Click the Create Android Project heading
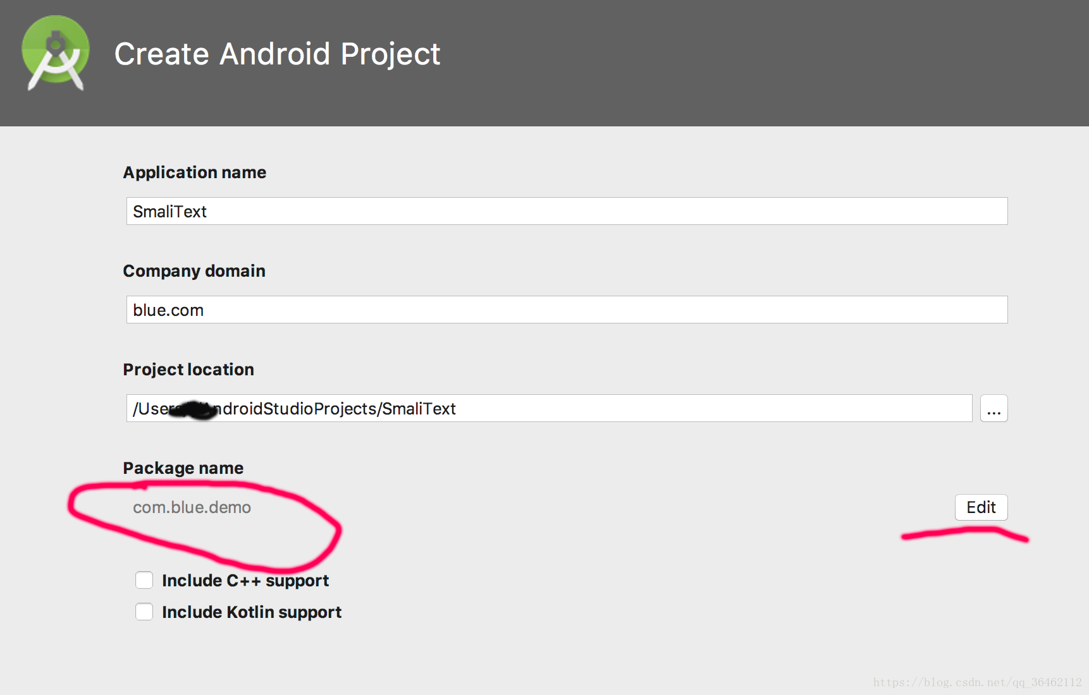 tap(277, 54)
